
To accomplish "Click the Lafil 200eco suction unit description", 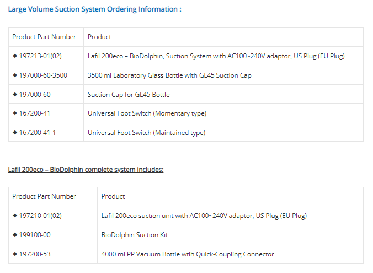I will [x=204, y=216].
